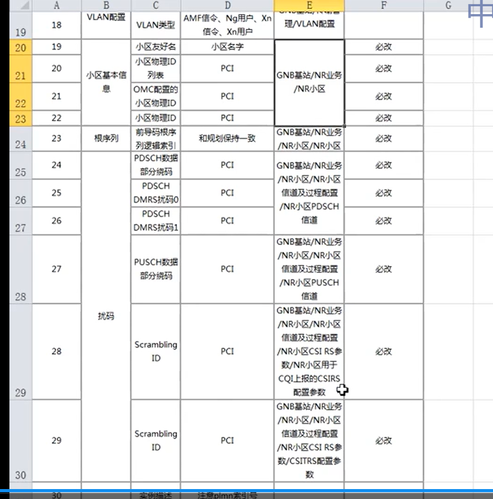
Task: Click the merged 扰码 cell
Action: pos(106,316)
